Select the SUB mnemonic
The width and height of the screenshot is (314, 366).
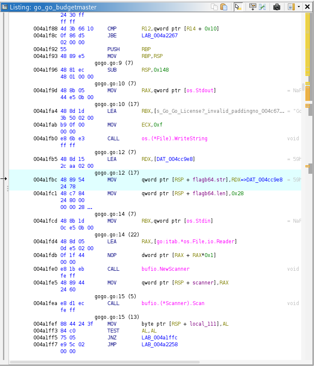tap(112, 70)
